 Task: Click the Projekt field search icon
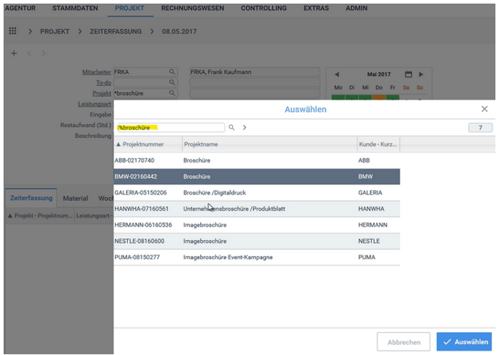[x=173, y=94]
